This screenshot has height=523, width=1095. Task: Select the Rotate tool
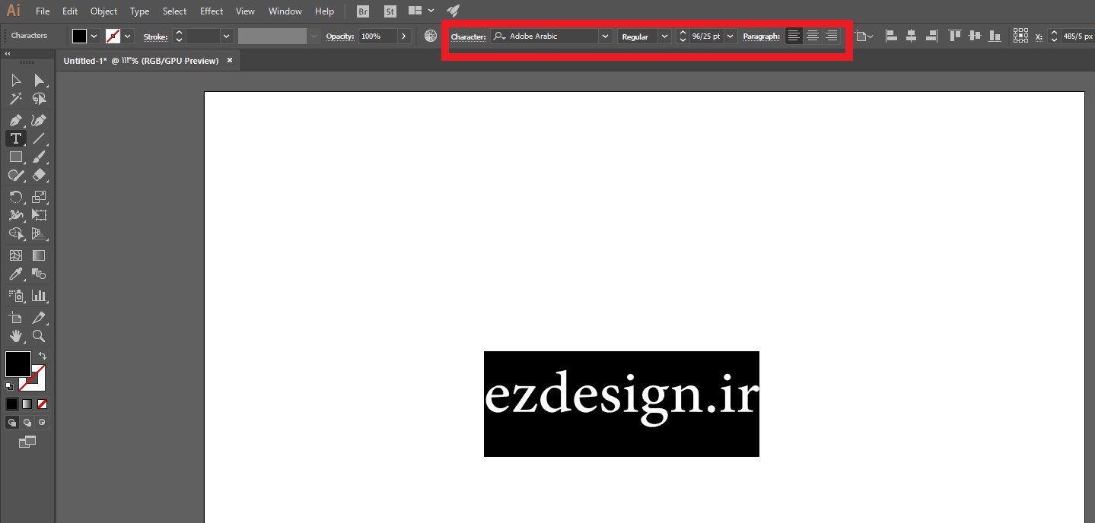coord(15,197)
